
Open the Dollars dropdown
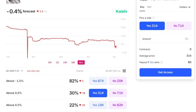185,7
